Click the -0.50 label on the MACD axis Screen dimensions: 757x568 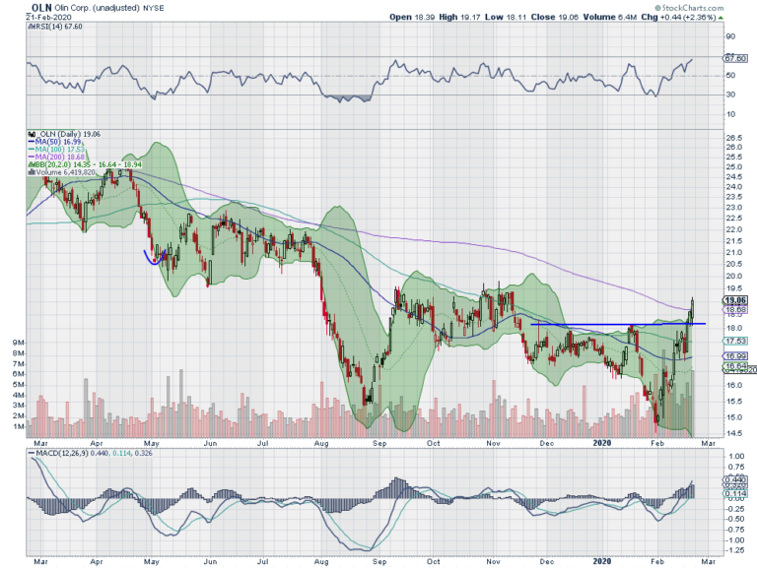tap(734, 520)
